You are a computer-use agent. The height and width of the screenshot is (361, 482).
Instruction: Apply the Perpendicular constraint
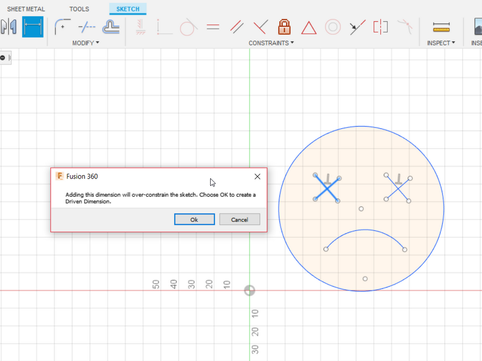(x=260, y=27)
